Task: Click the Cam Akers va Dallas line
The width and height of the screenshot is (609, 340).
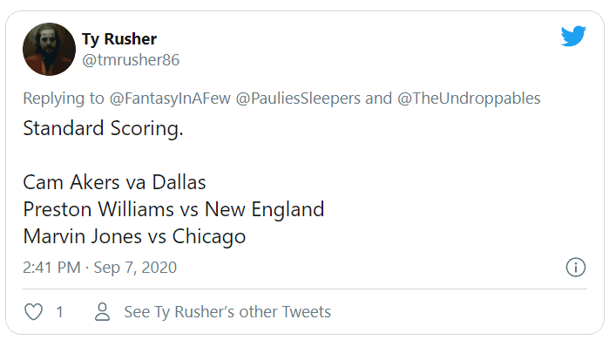Action: tap(114, 182)
